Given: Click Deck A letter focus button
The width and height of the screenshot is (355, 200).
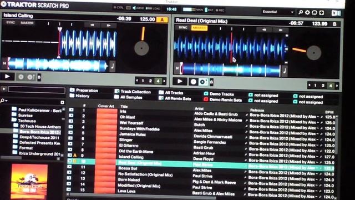Looking at the screenshot, I should coord(162,20).
